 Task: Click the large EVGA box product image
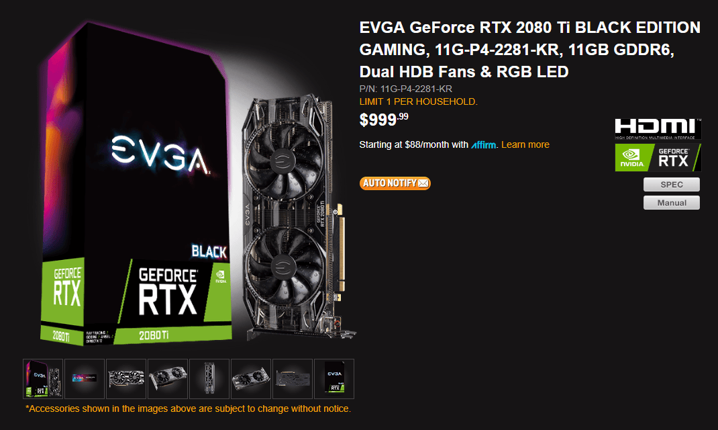[x=136, y=183]
